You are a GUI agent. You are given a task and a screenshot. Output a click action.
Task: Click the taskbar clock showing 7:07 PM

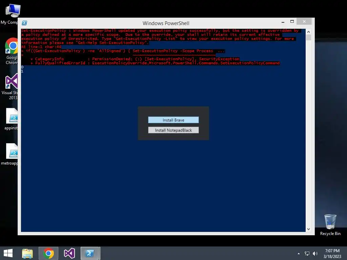pyautogui.click(x=332, y=254)
